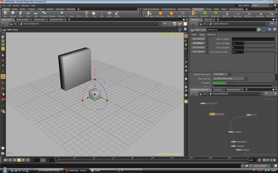This screenshot has height=173, width=278.
Task: Click the Glue Impulses value field
Action: [238, 47]
